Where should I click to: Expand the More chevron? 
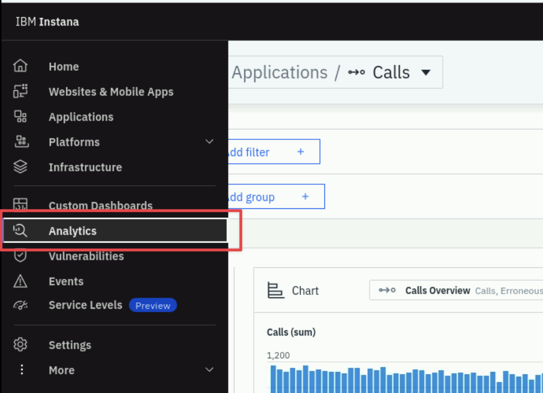click(x=209, y=370)
